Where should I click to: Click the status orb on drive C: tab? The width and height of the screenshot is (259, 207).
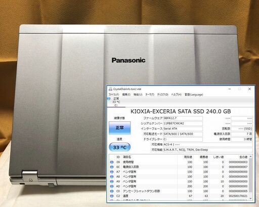click(109, 99)
